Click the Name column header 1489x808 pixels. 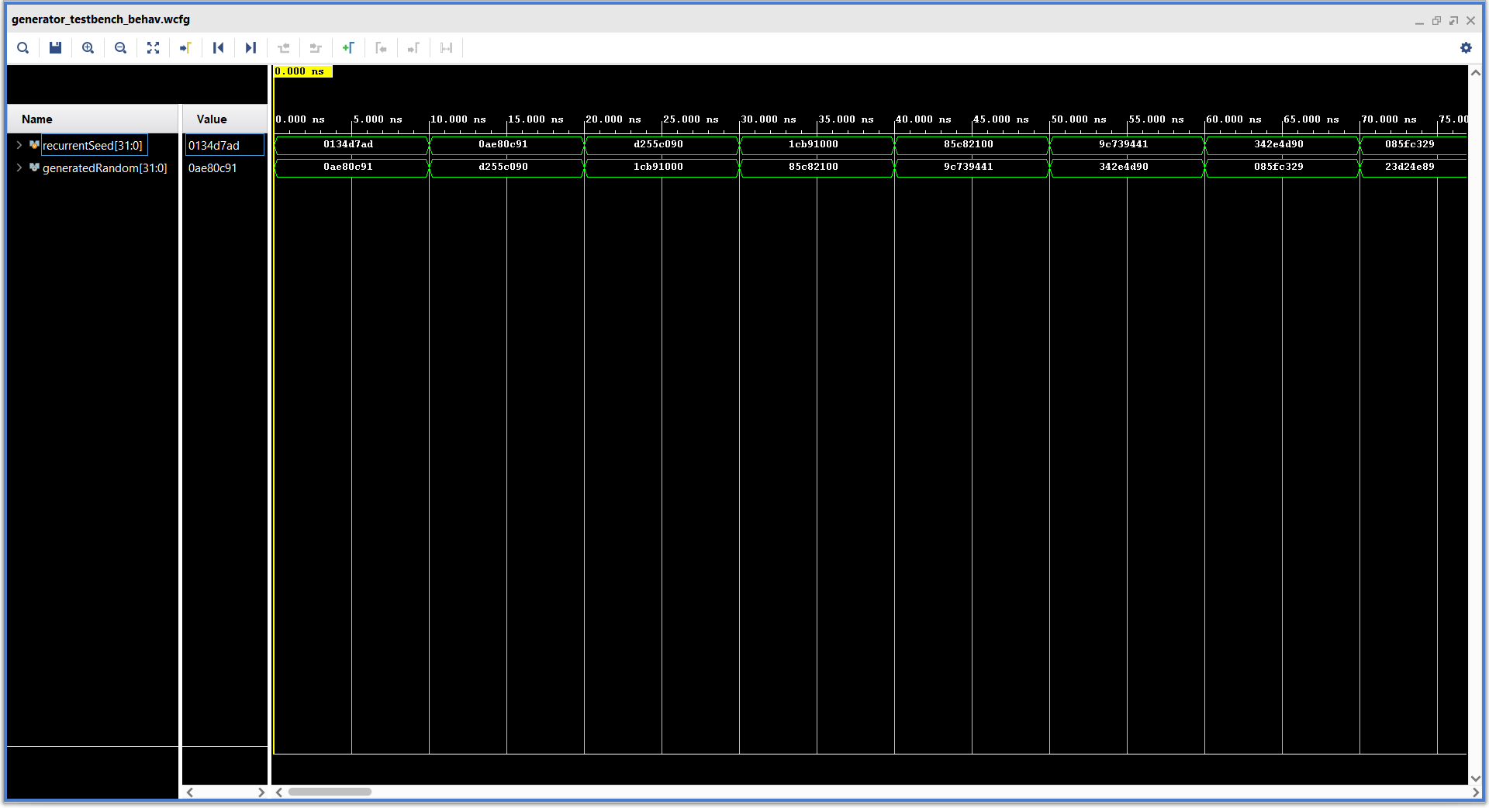coord(92,119)
